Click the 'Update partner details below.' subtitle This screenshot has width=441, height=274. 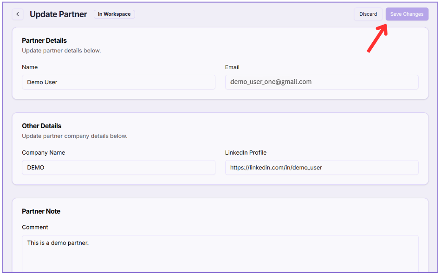click(x=61, y=51)
